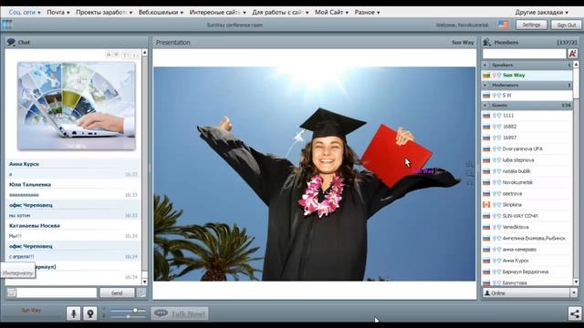Click the message from Юля Тальменка
Screen dimensions: 584x328
[73, 190]
